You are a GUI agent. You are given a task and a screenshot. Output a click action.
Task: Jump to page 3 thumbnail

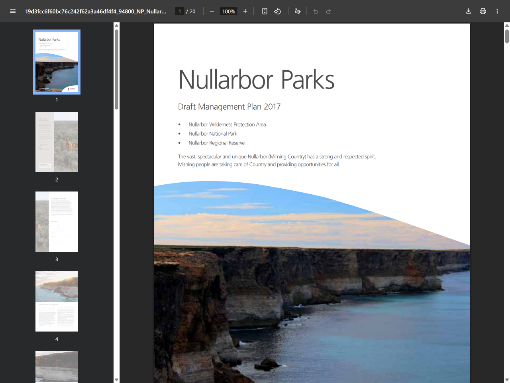[57, 221]
